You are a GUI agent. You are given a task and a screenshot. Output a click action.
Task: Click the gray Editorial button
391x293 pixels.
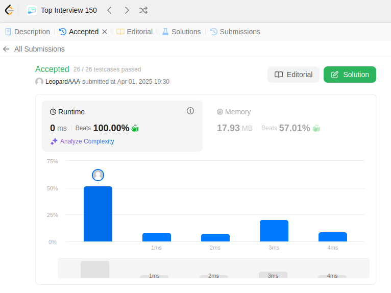pyautogui.click(x=293, y=75)
